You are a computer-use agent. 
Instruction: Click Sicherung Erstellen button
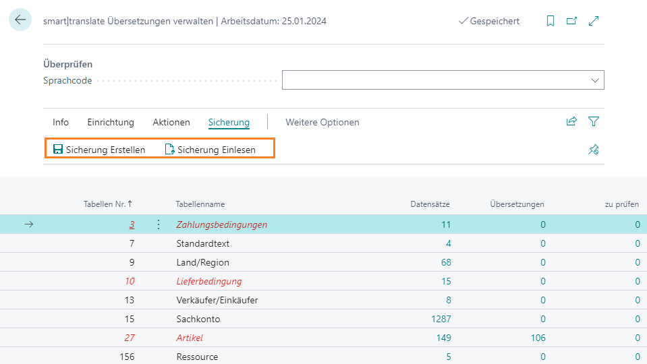(99, 150)
